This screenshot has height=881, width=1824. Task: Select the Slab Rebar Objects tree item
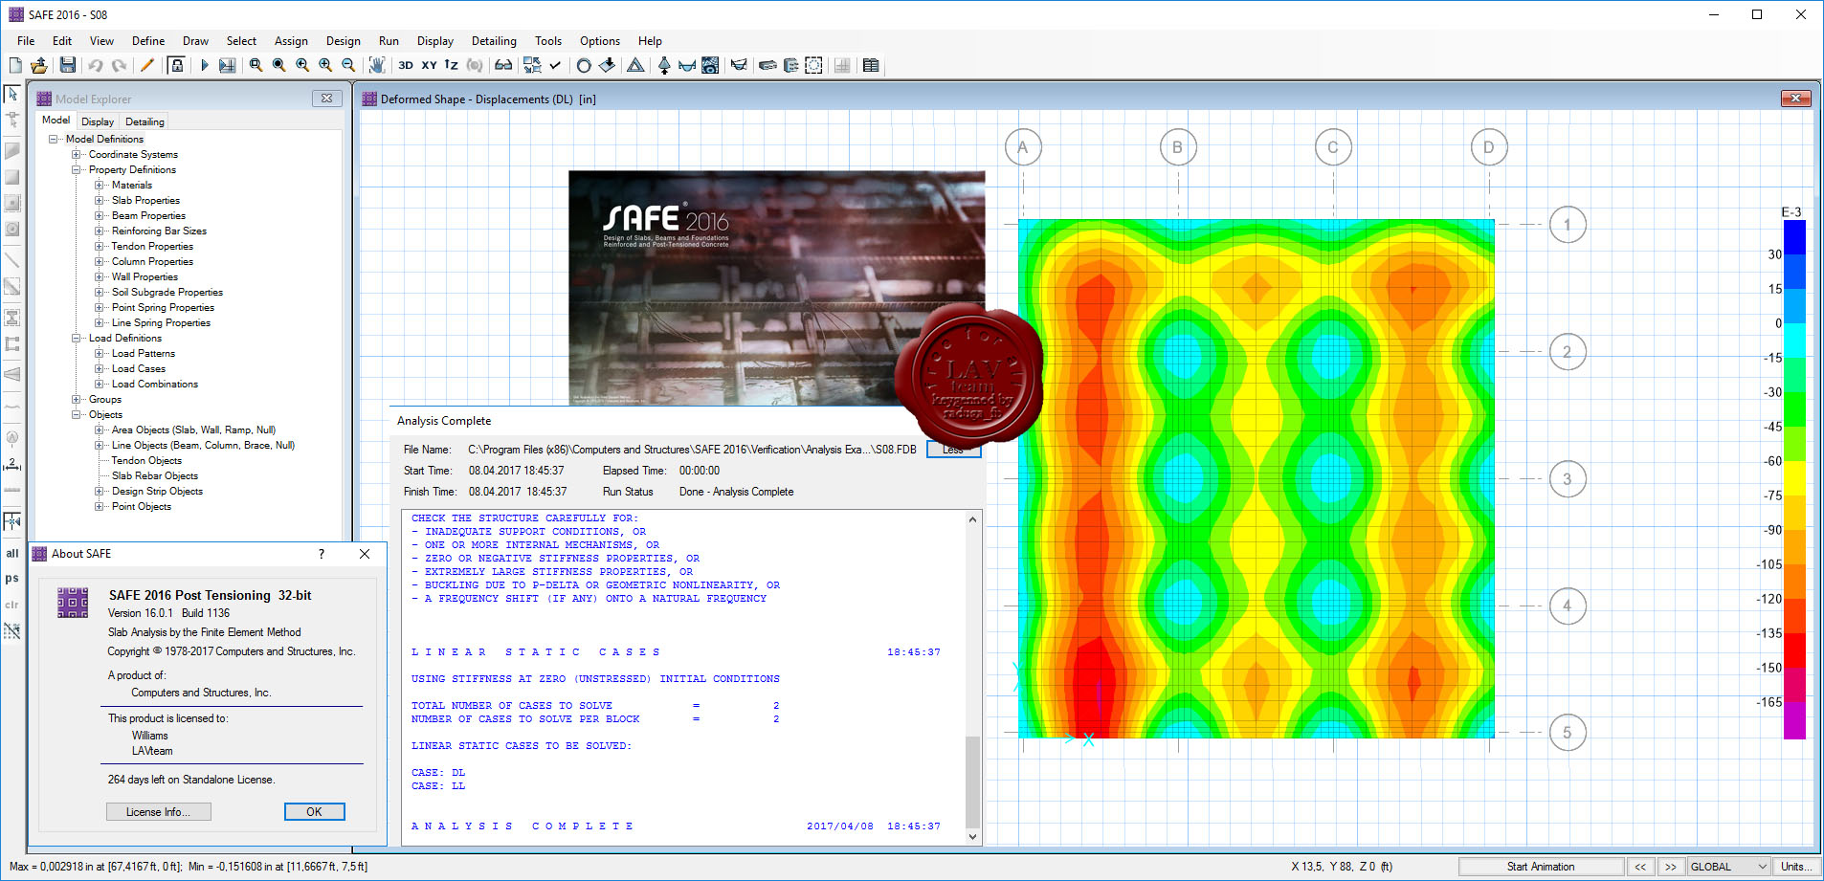pos(155,475)
